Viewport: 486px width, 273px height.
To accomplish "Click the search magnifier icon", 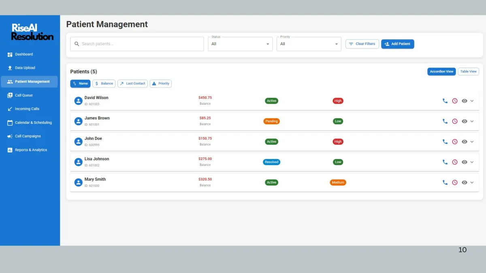I will [77, 44].
